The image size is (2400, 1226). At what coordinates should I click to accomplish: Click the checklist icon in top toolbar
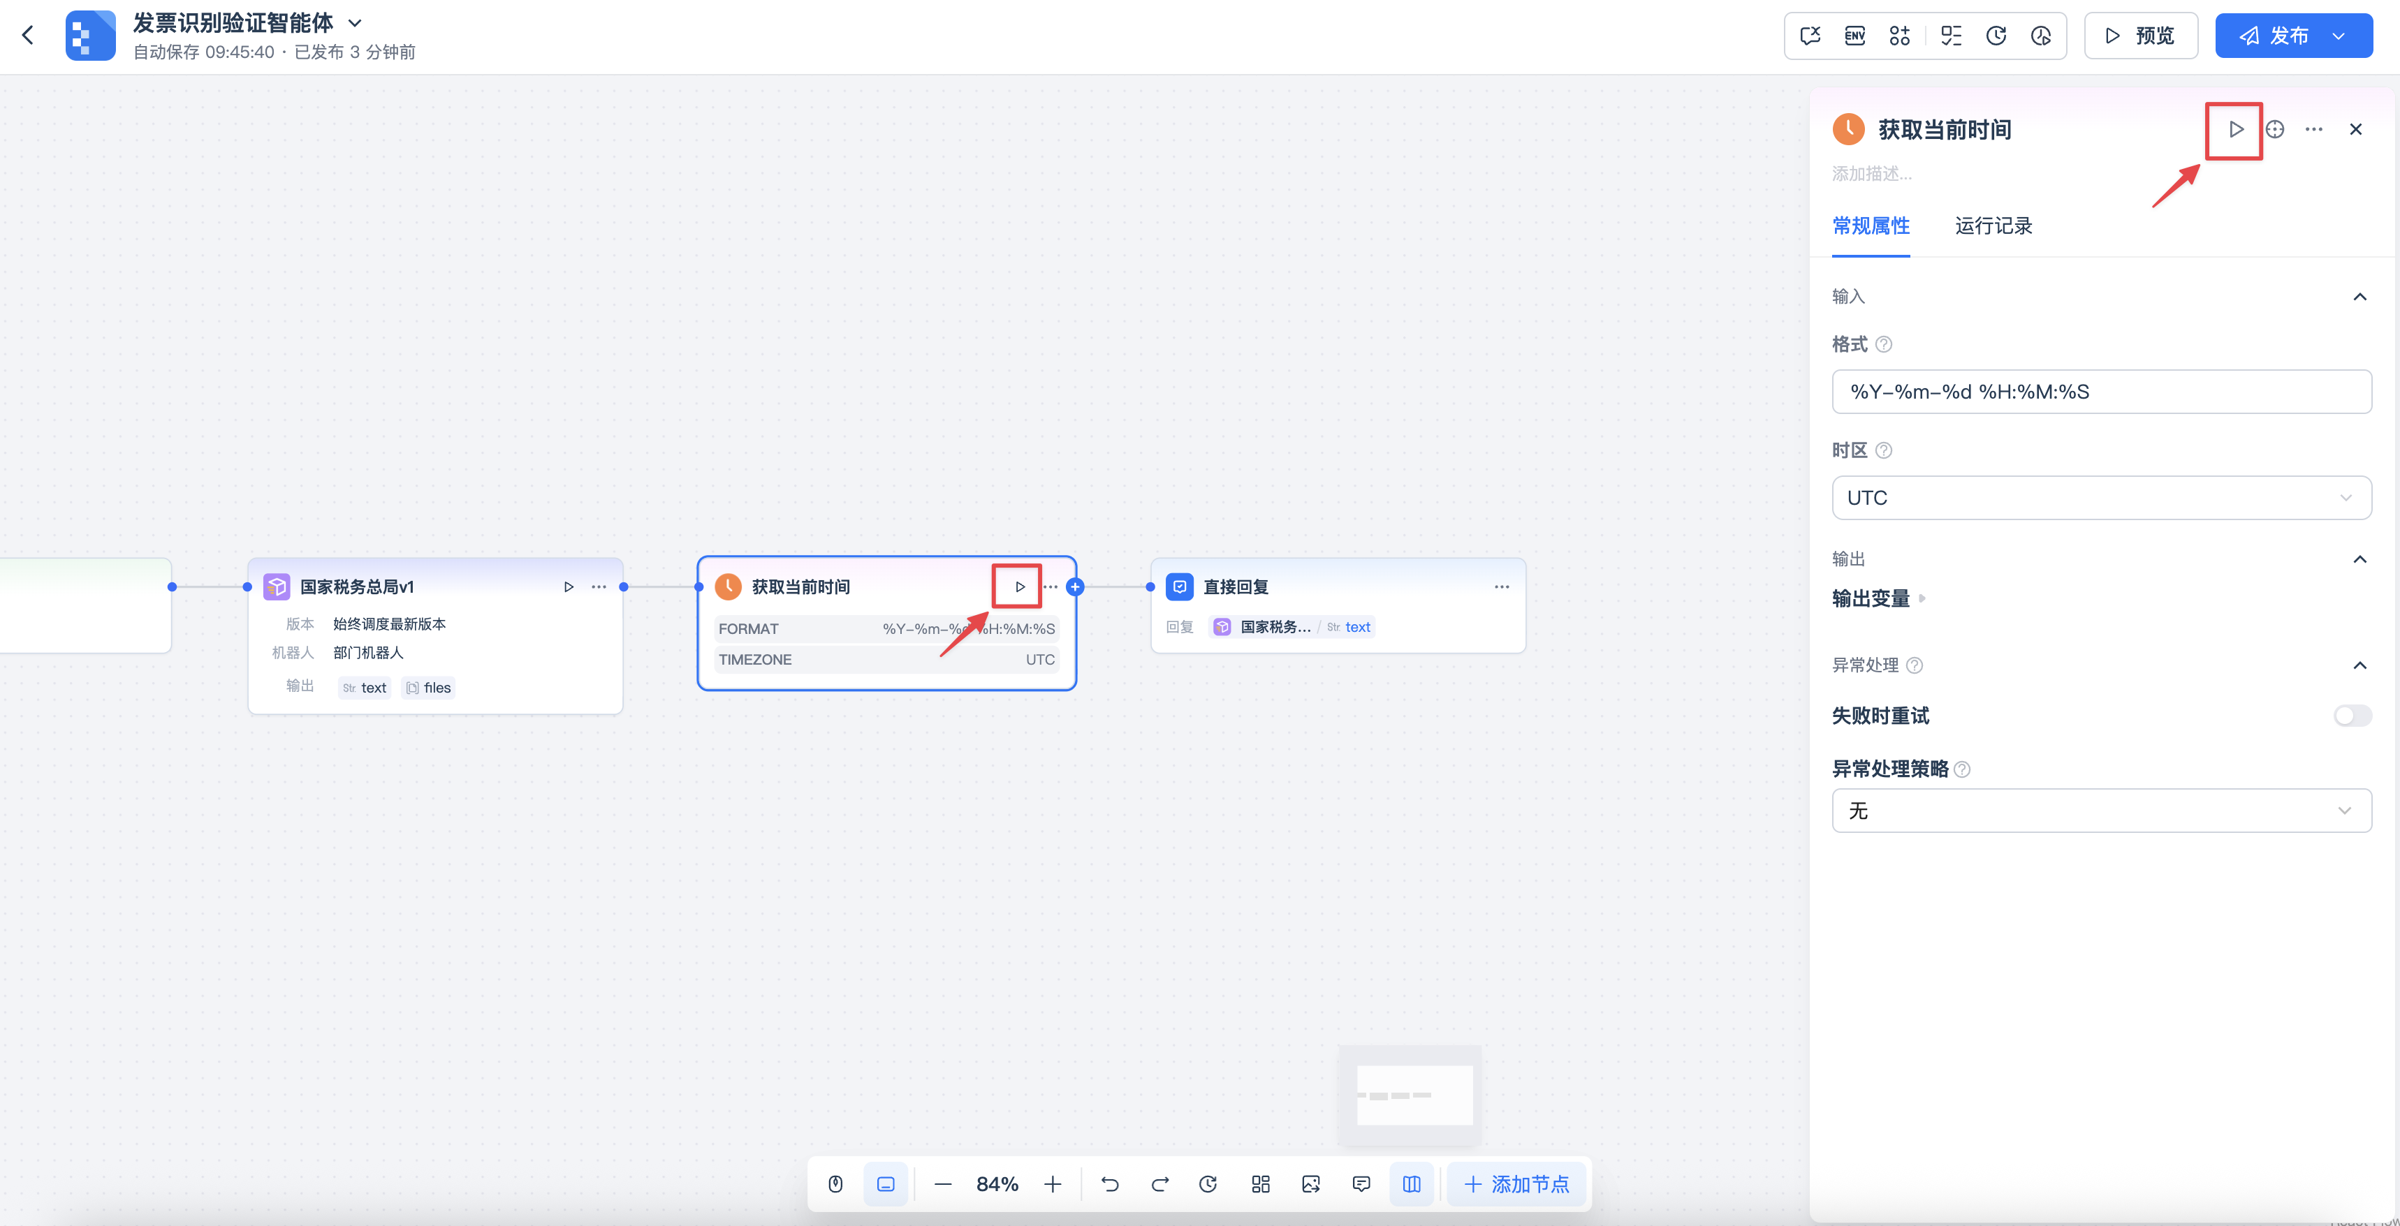tap(1951, 36)
